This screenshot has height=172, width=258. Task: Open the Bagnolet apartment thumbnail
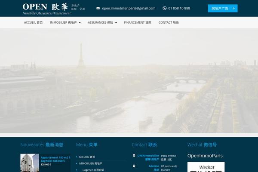(30, 163)
